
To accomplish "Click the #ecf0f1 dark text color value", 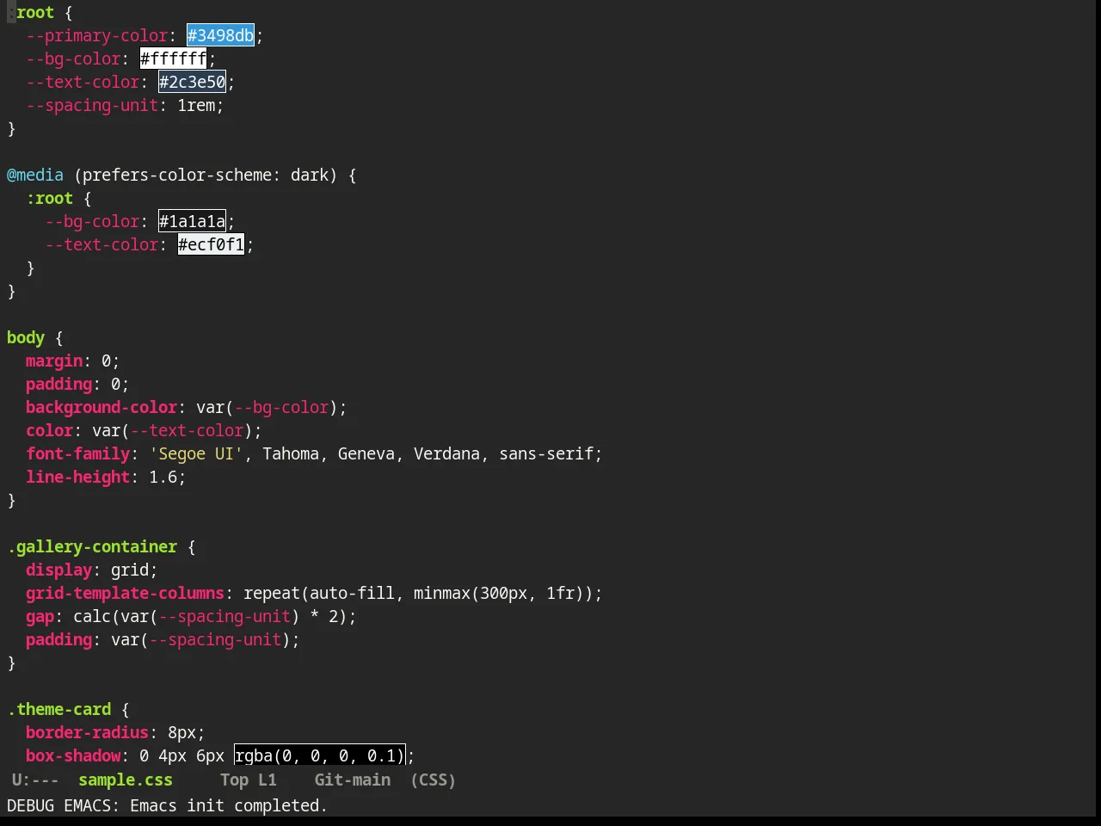I will (x=211, y=244).
